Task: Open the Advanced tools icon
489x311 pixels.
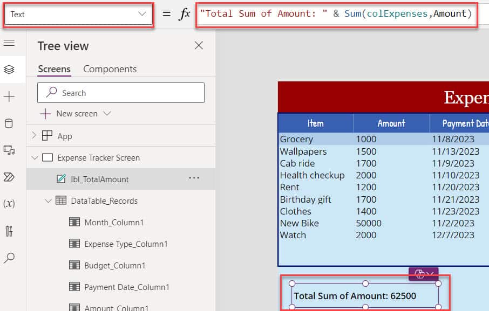Action: (9, 231)
